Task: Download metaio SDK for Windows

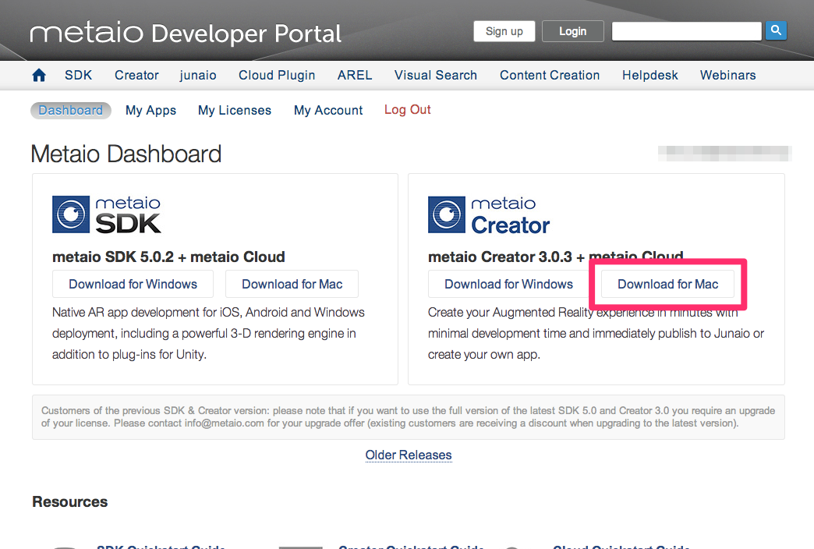Action: (x=132, y=284)
